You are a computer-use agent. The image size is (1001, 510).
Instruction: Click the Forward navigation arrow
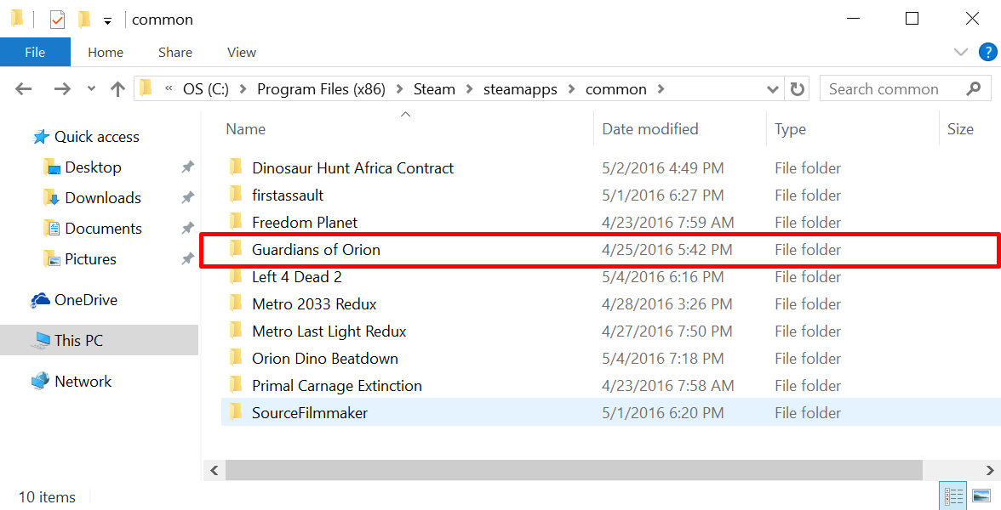pyautogui.click(x=61, y=89)
